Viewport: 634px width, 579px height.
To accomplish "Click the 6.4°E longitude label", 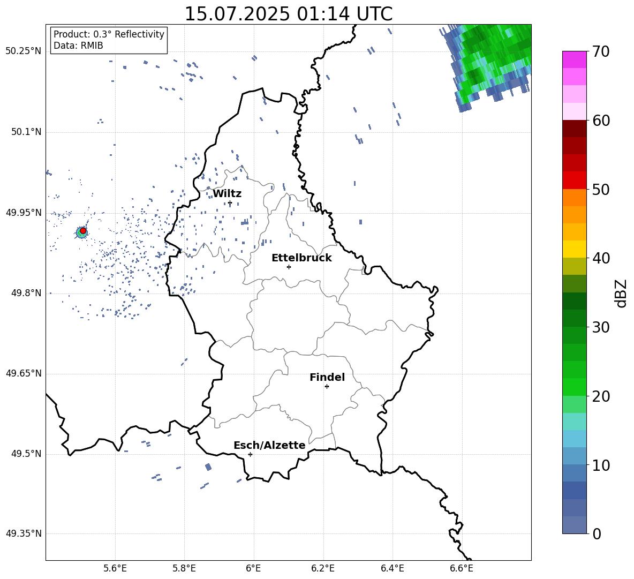I will coord(393,568).
